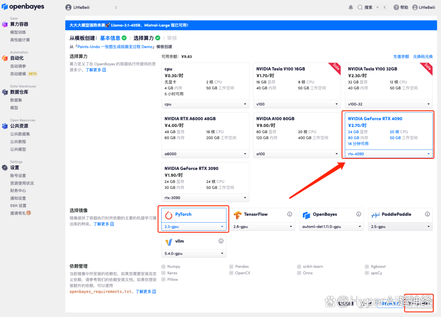Click vllm image info icon
Screen dimensions: 441x317
[x=221, y=241]
